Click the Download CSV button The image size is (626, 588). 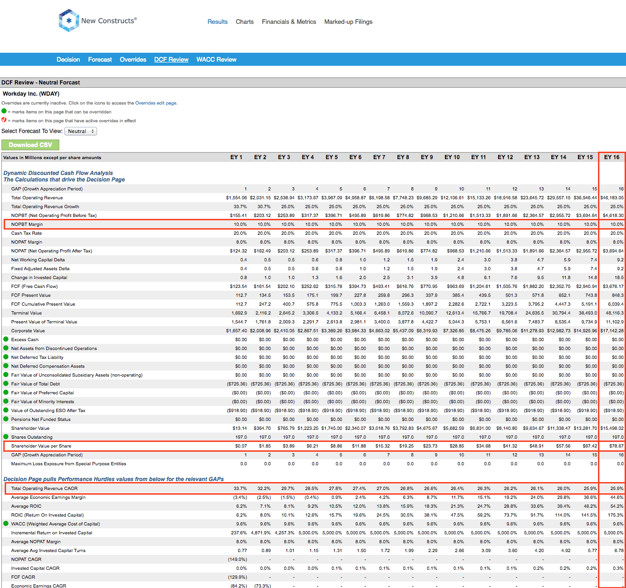tap(30, 145)
